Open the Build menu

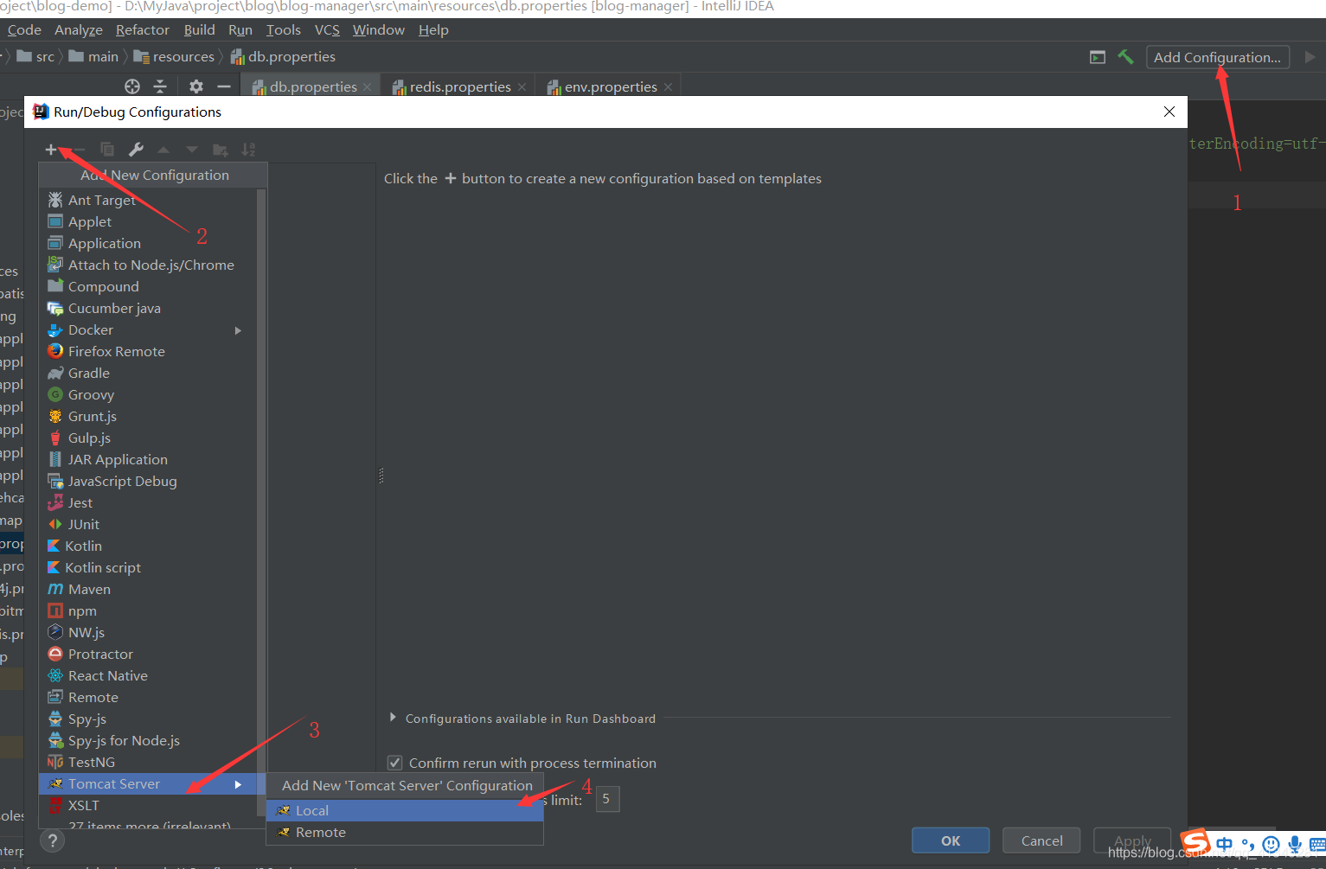[x=200, y=29]
